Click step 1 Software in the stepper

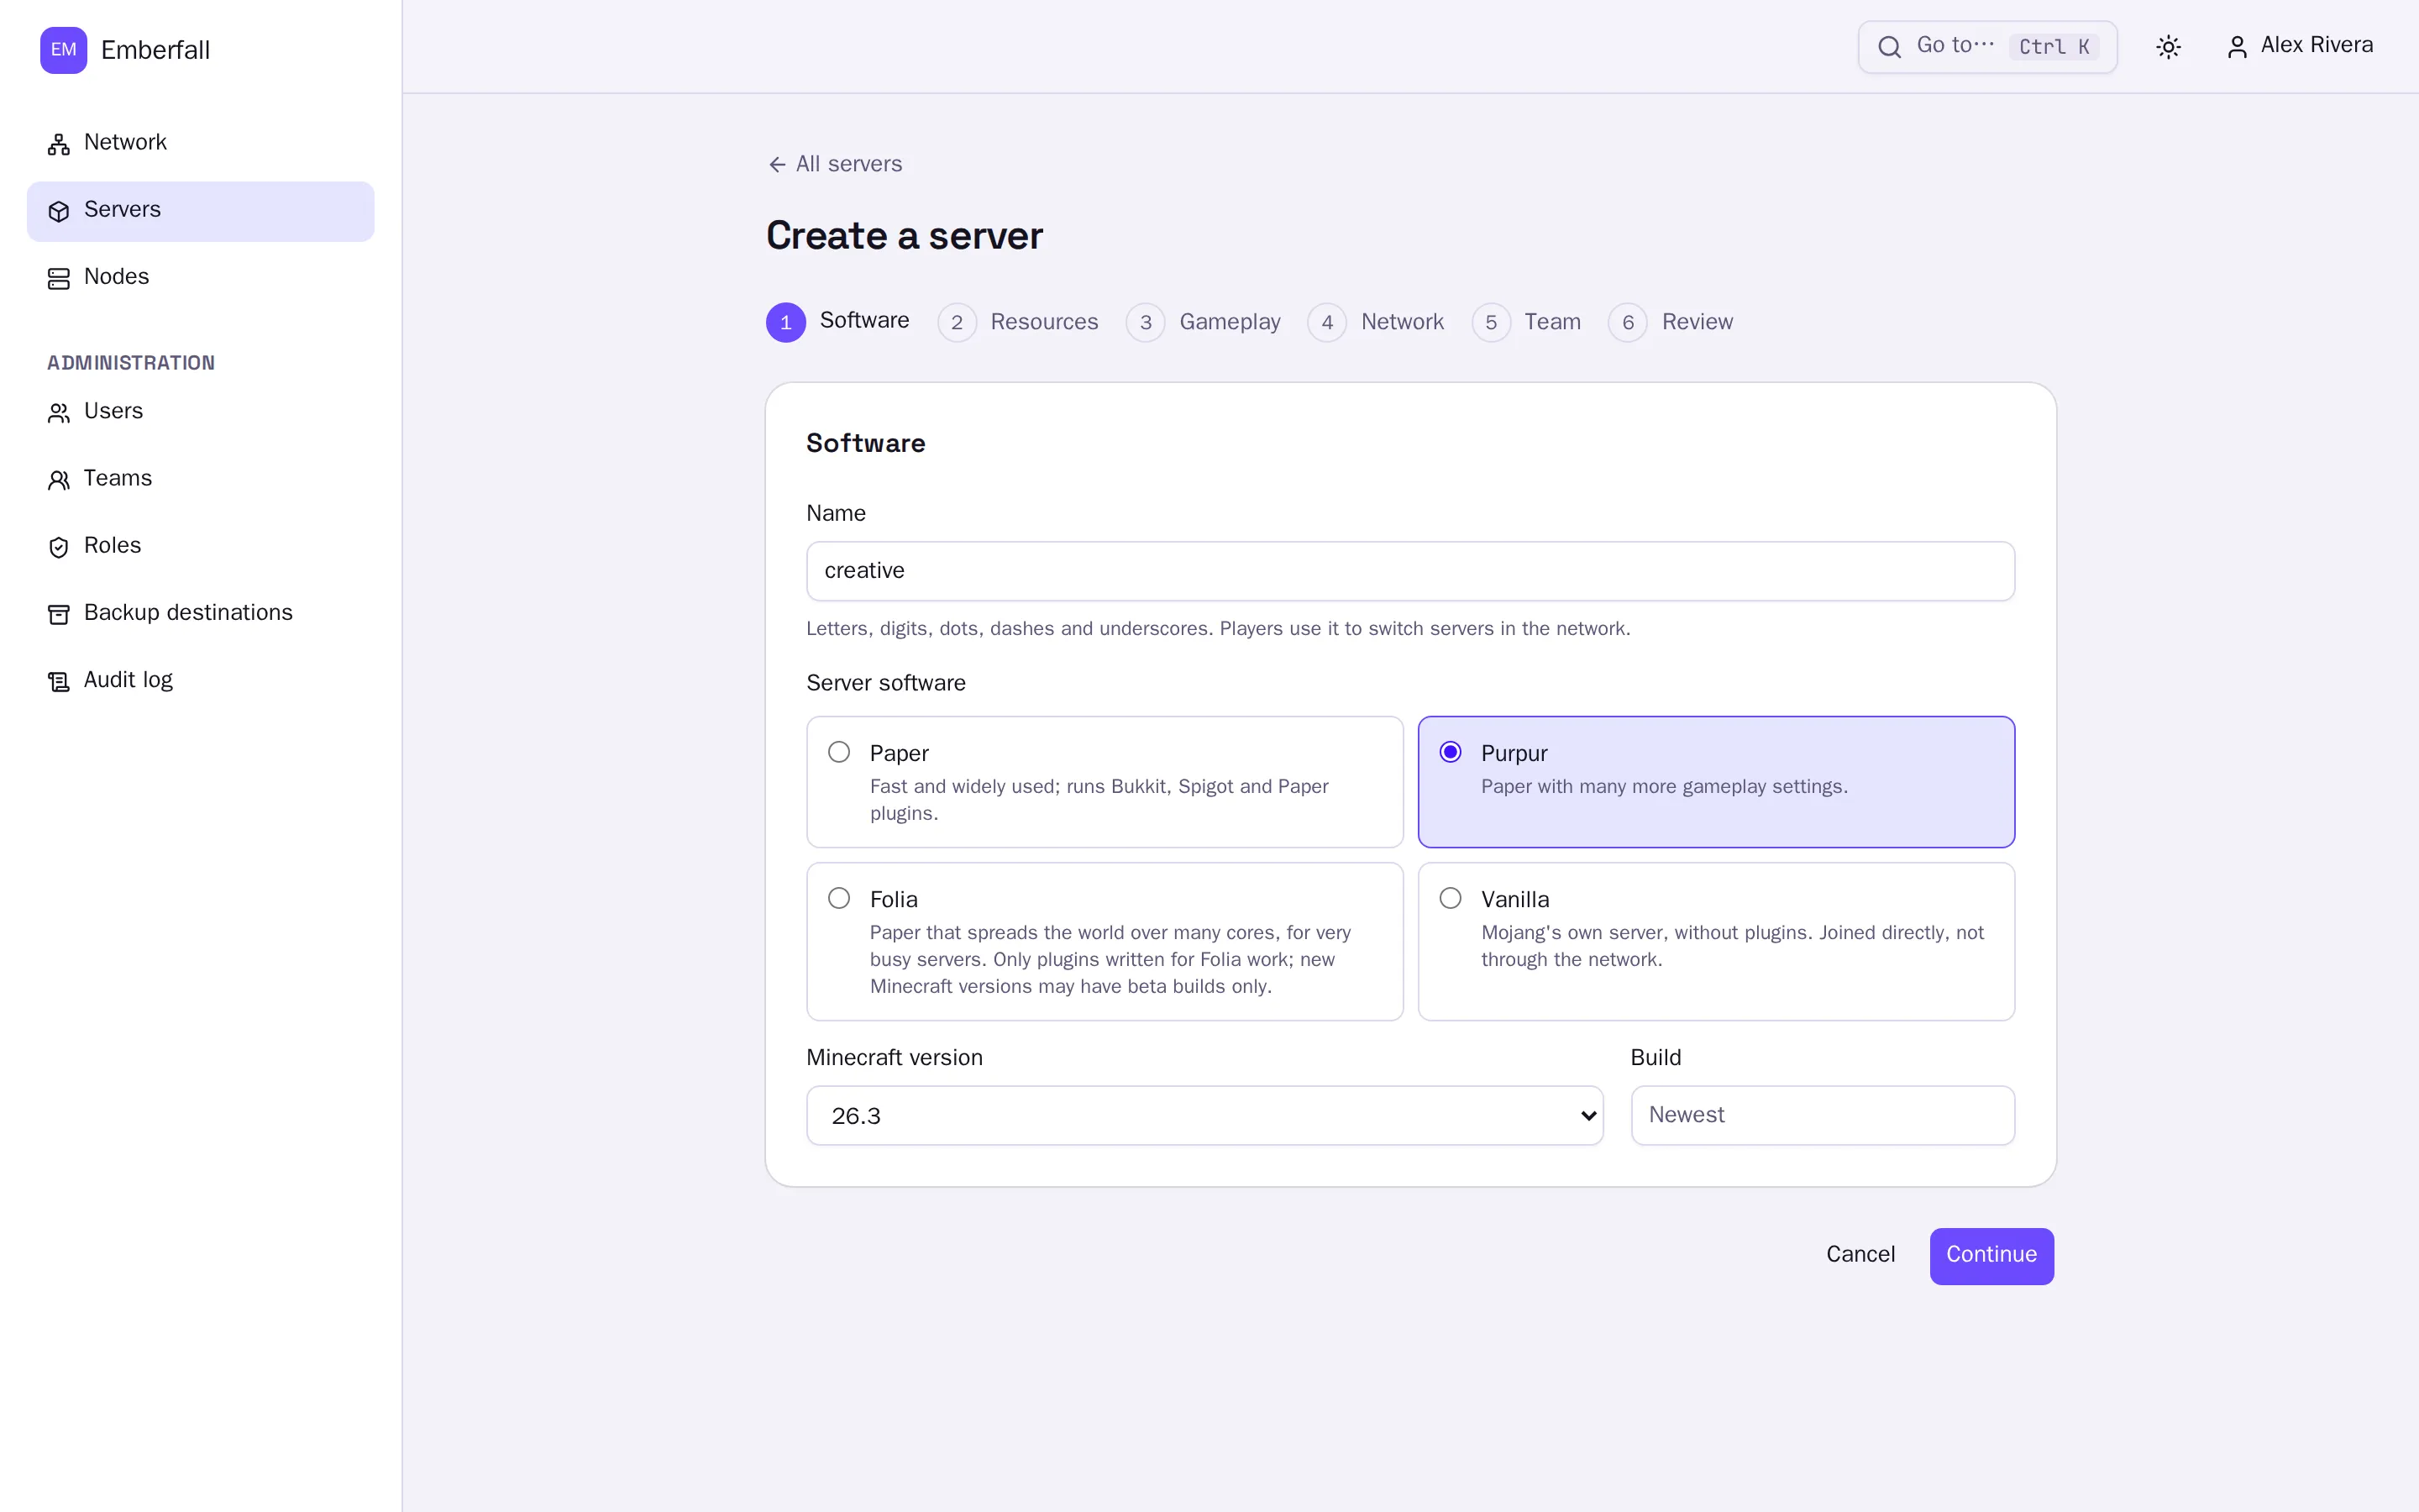[837, 322]
